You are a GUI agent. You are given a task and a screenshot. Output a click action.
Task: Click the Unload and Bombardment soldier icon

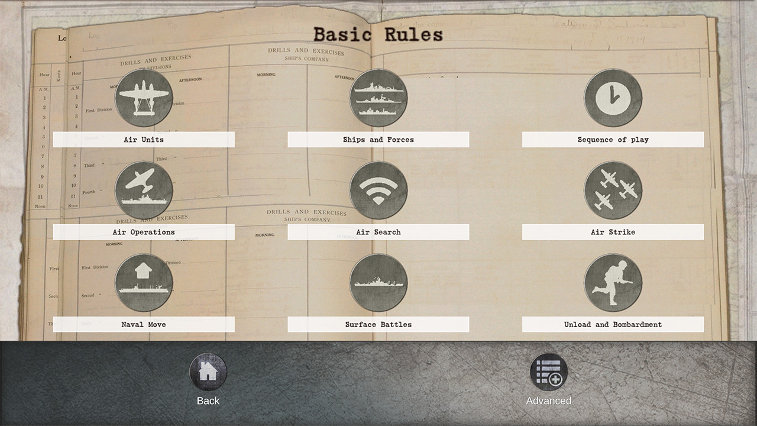tap(613, 282)
